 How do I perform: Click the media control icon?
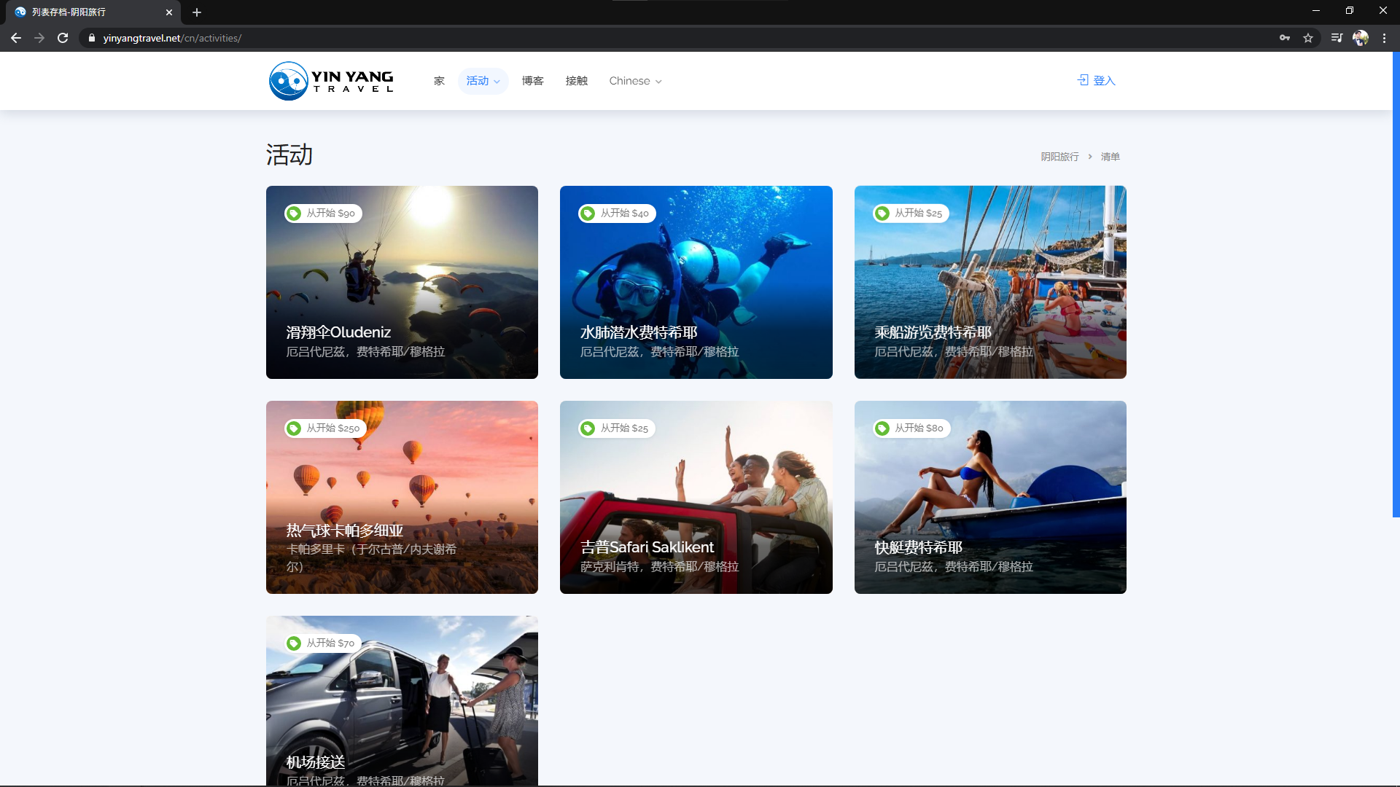(1337, 38)
